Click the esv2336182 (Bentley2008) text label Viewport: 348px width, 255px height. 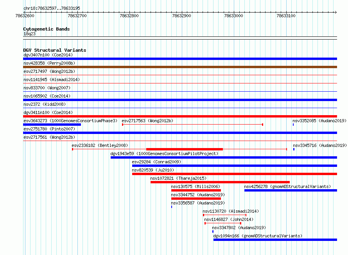coord(100,145)
